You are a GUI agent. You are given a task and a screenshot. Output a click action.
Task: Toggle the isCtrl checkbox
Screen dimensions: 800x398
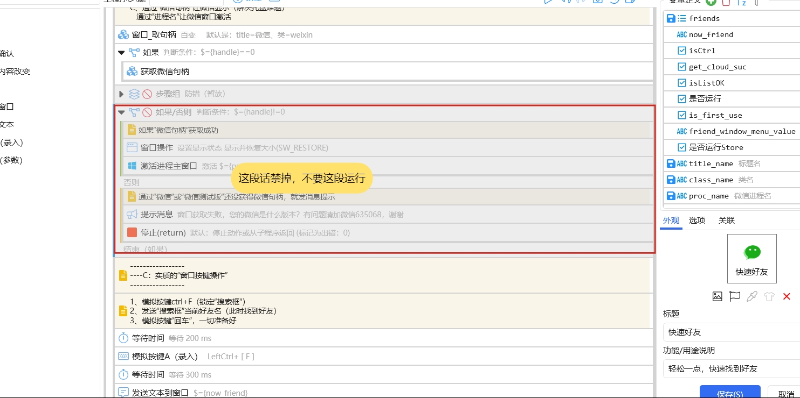tap(682, 51)
